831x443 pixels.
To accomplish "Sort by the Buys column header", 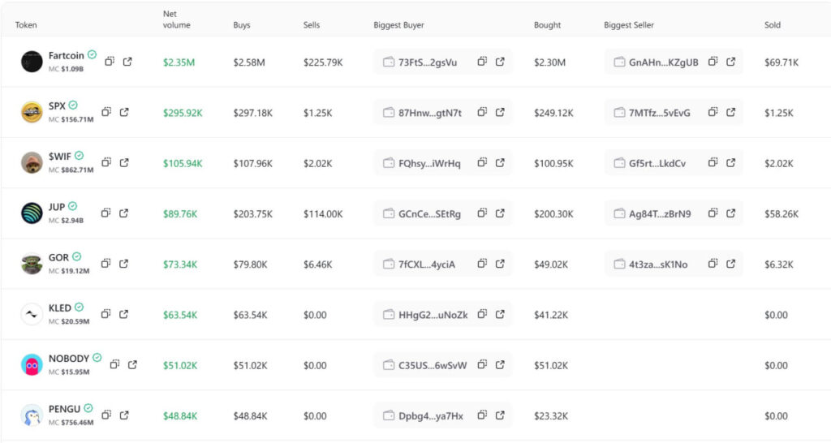I will 242,25.
